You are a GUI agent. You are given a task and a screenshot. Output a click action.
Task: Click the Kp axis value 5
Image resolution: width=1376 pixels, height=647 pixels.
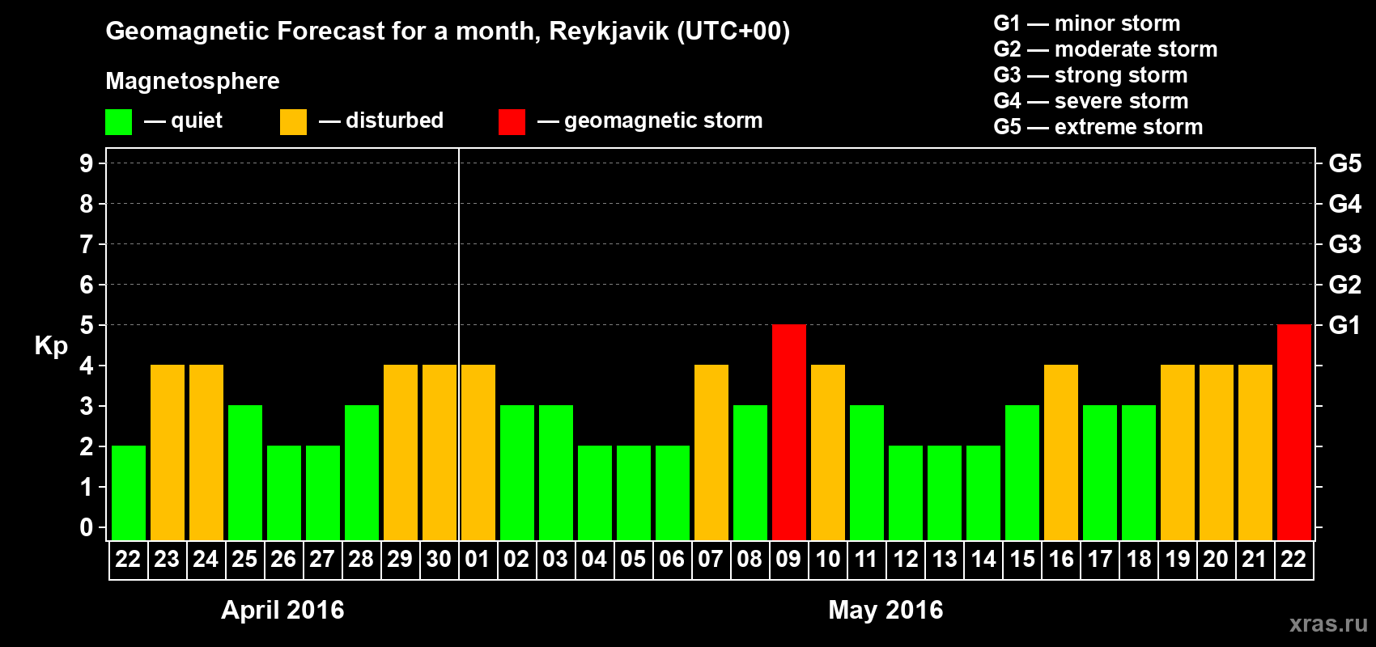tap(87, 325)
